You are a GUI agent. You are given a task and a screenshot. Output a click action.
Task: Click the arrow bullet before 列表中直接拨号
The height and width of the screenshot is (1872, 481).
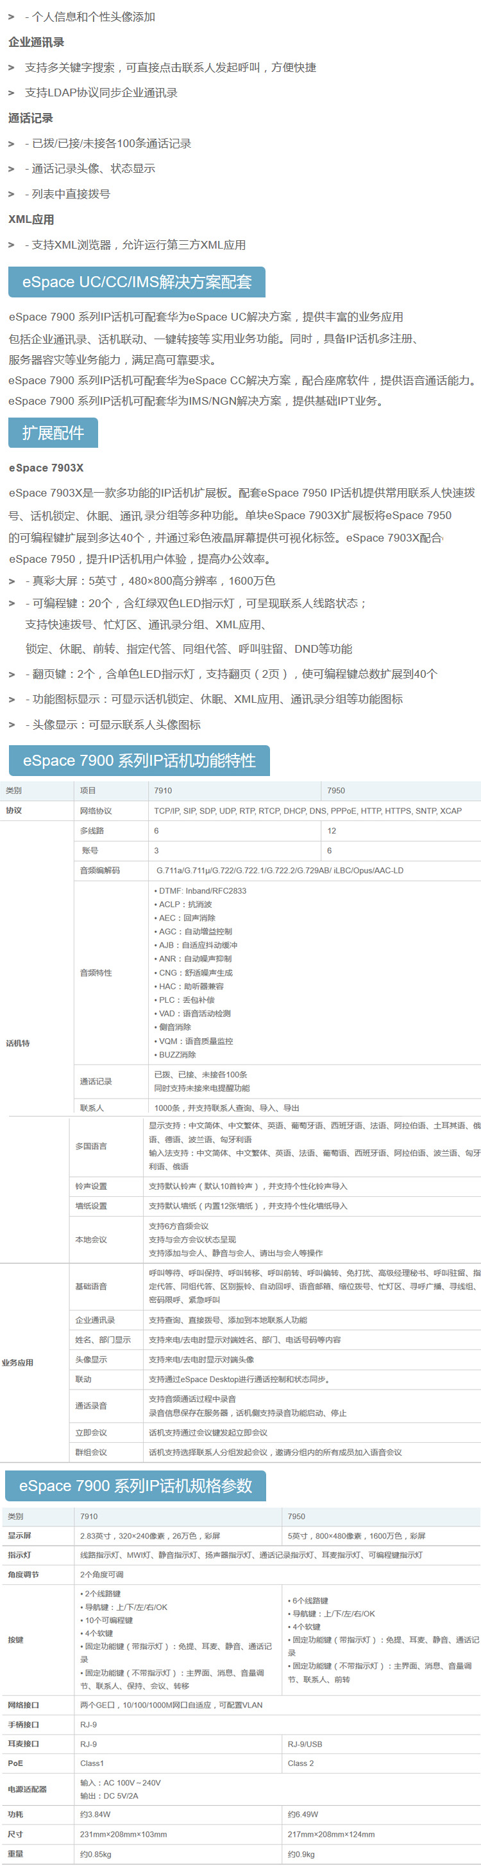click(11, 194)
